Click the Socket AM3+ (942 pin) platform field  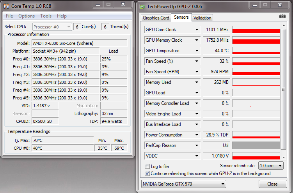click(x=66, y=51)
